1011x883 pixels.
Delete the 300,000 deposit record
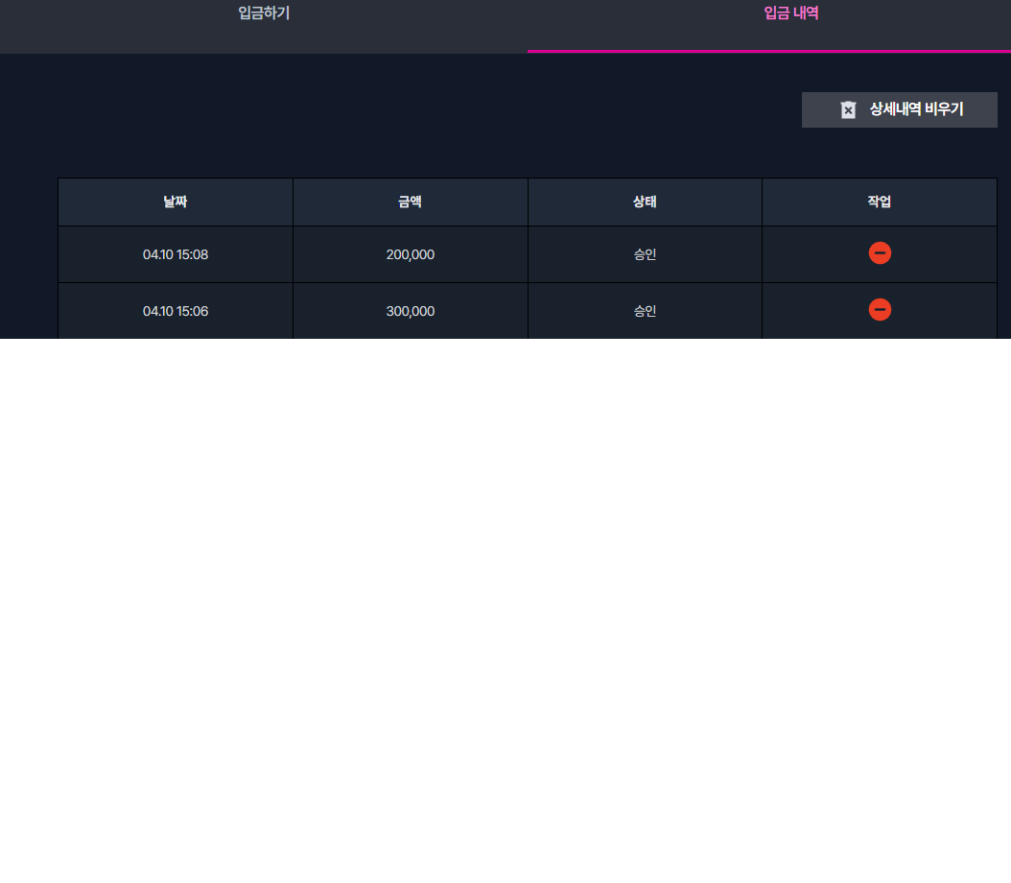tap(880, 310)
